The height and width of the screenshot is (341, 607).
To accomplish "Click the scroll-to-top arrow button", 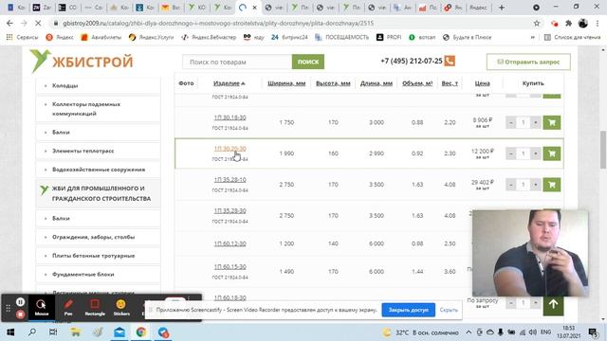I will click(553, 304).
